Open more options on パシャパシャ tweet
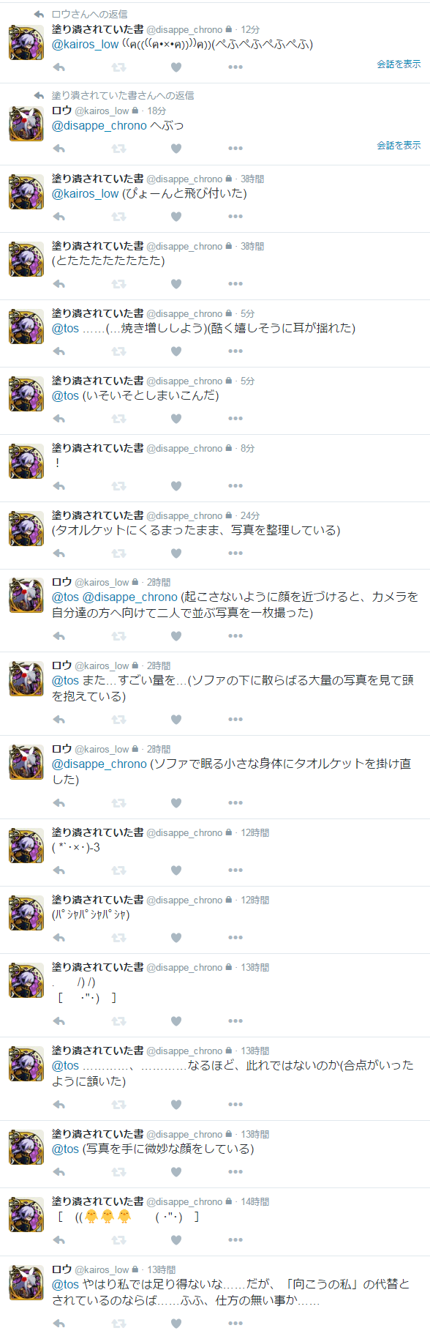Image resolution: width=430 pixels, height=1339 pixels. click(235, 937)
